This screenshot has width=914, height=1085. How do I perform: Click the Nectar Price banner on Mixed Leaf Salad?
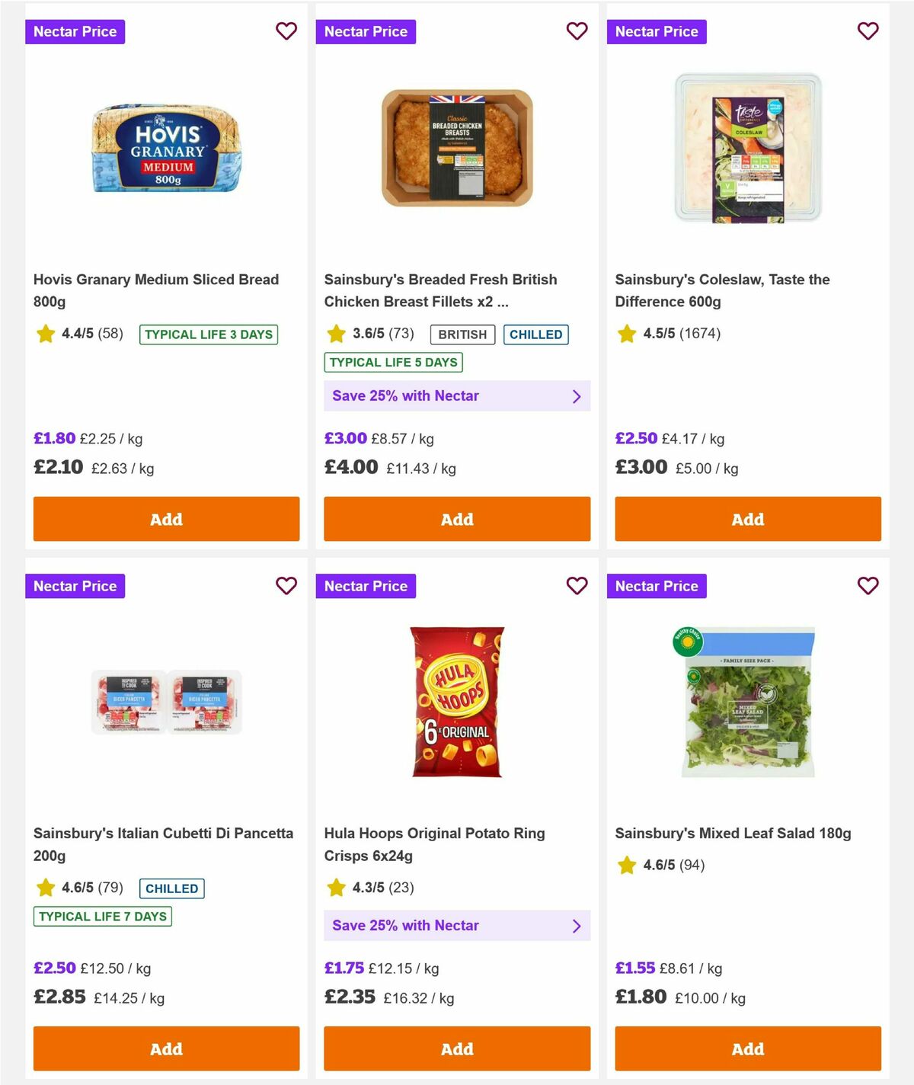click(657, 586)
